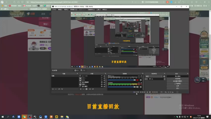Pop out the Controls dock panel
211x119 pixels.
(x=188, y=74)
